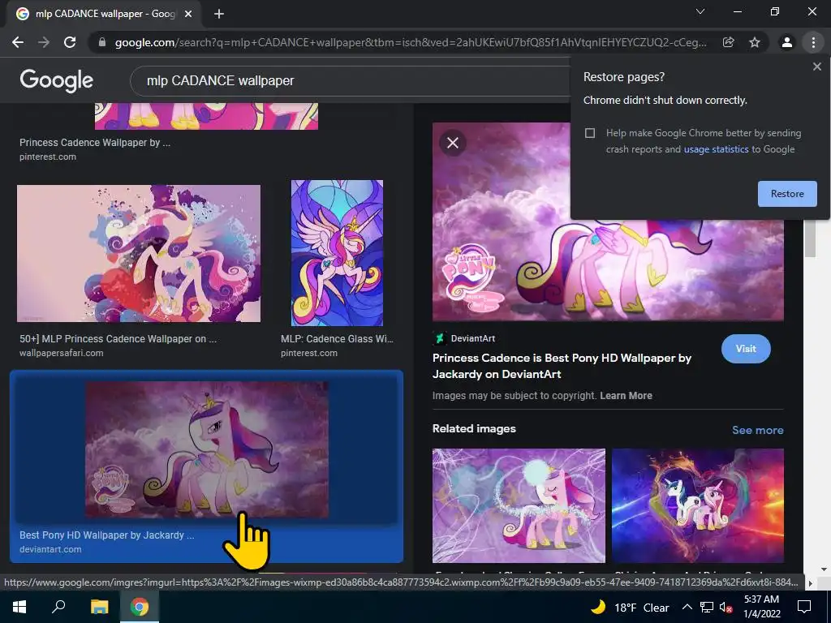Open the clock showing 5:37 AM
This screenshot has height=623, width=831.
(761, 607)
